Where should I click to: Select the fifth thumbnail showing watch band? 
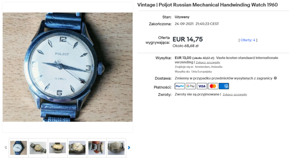[97, 148]
